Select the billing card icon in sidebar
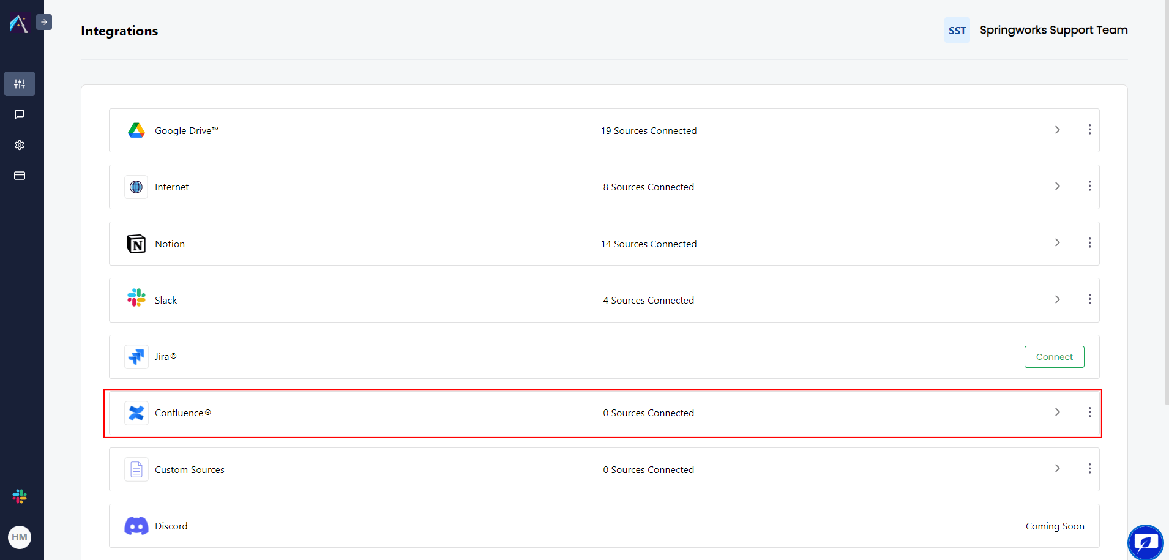 tap(20, 176)
